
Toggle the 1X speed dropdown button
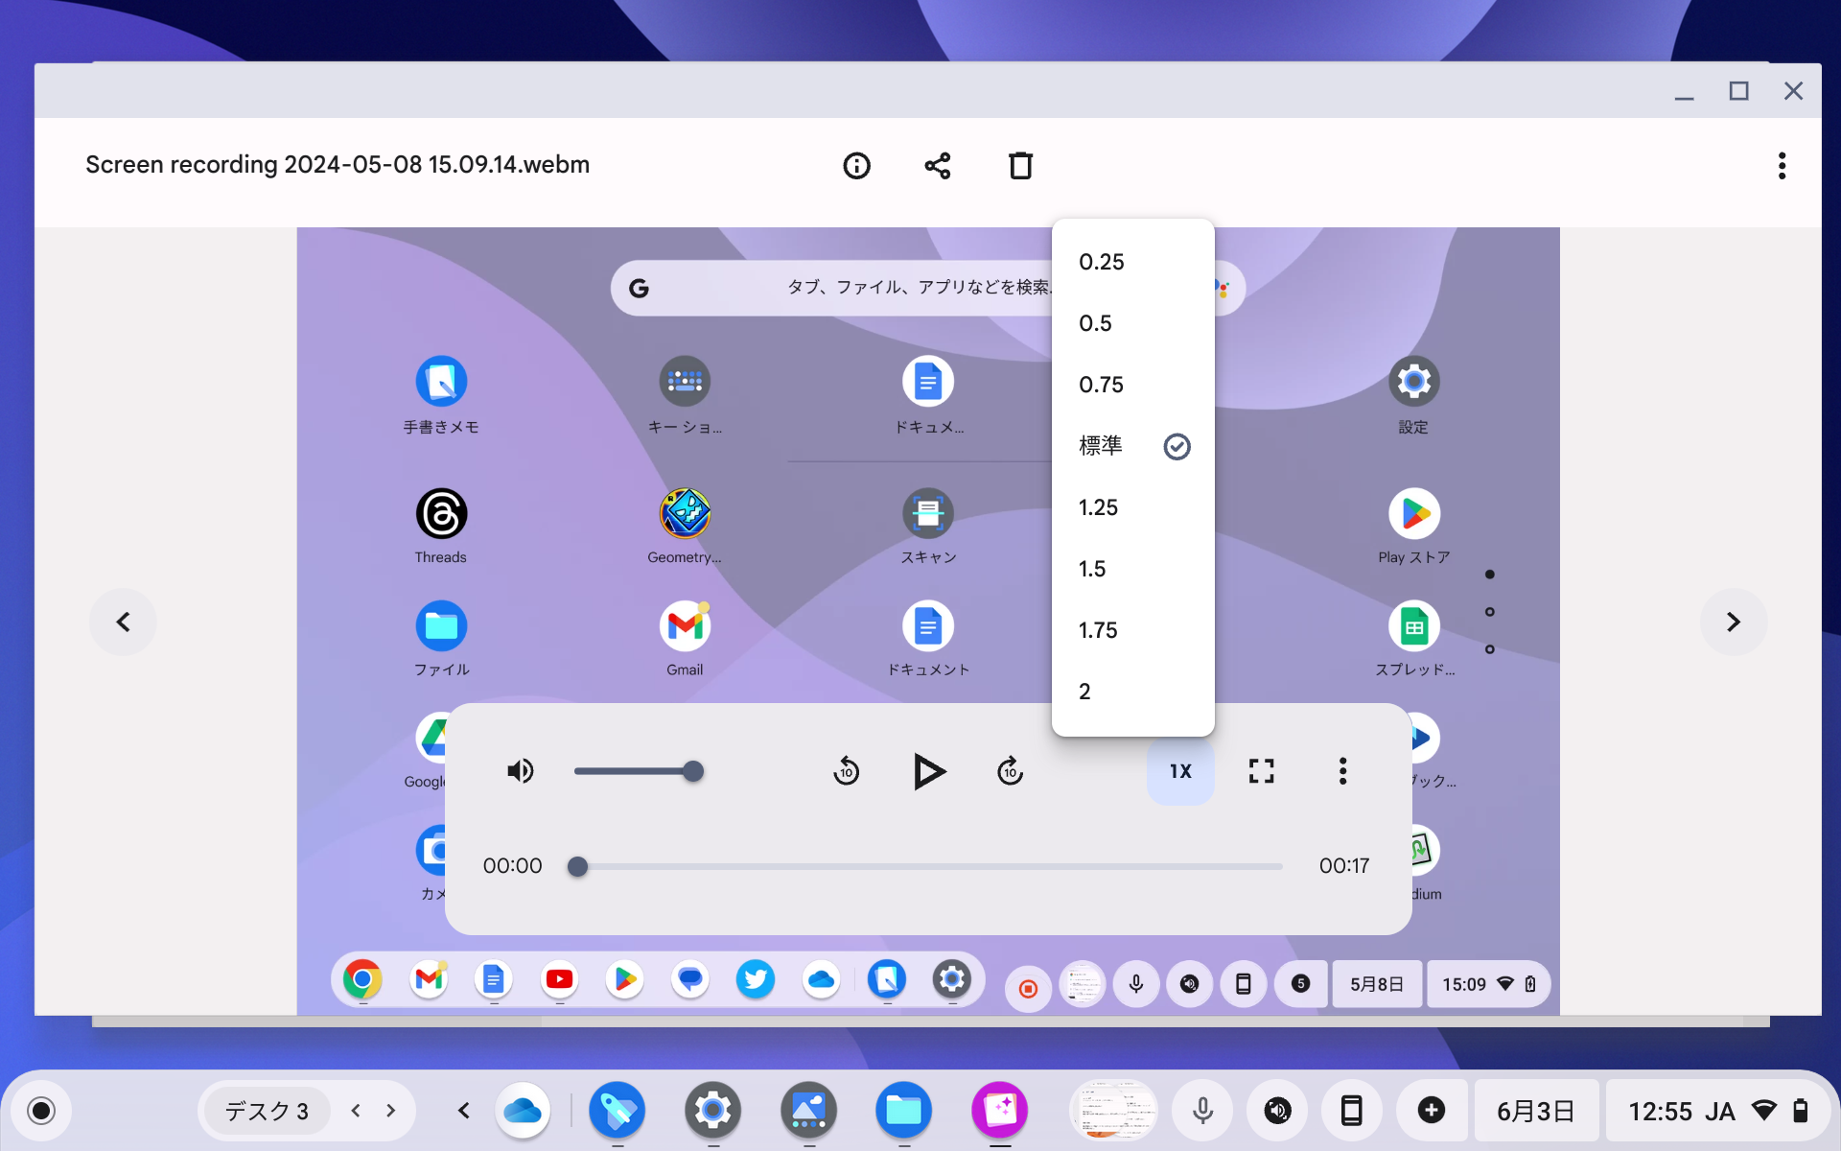click(x=1180, y=771)
